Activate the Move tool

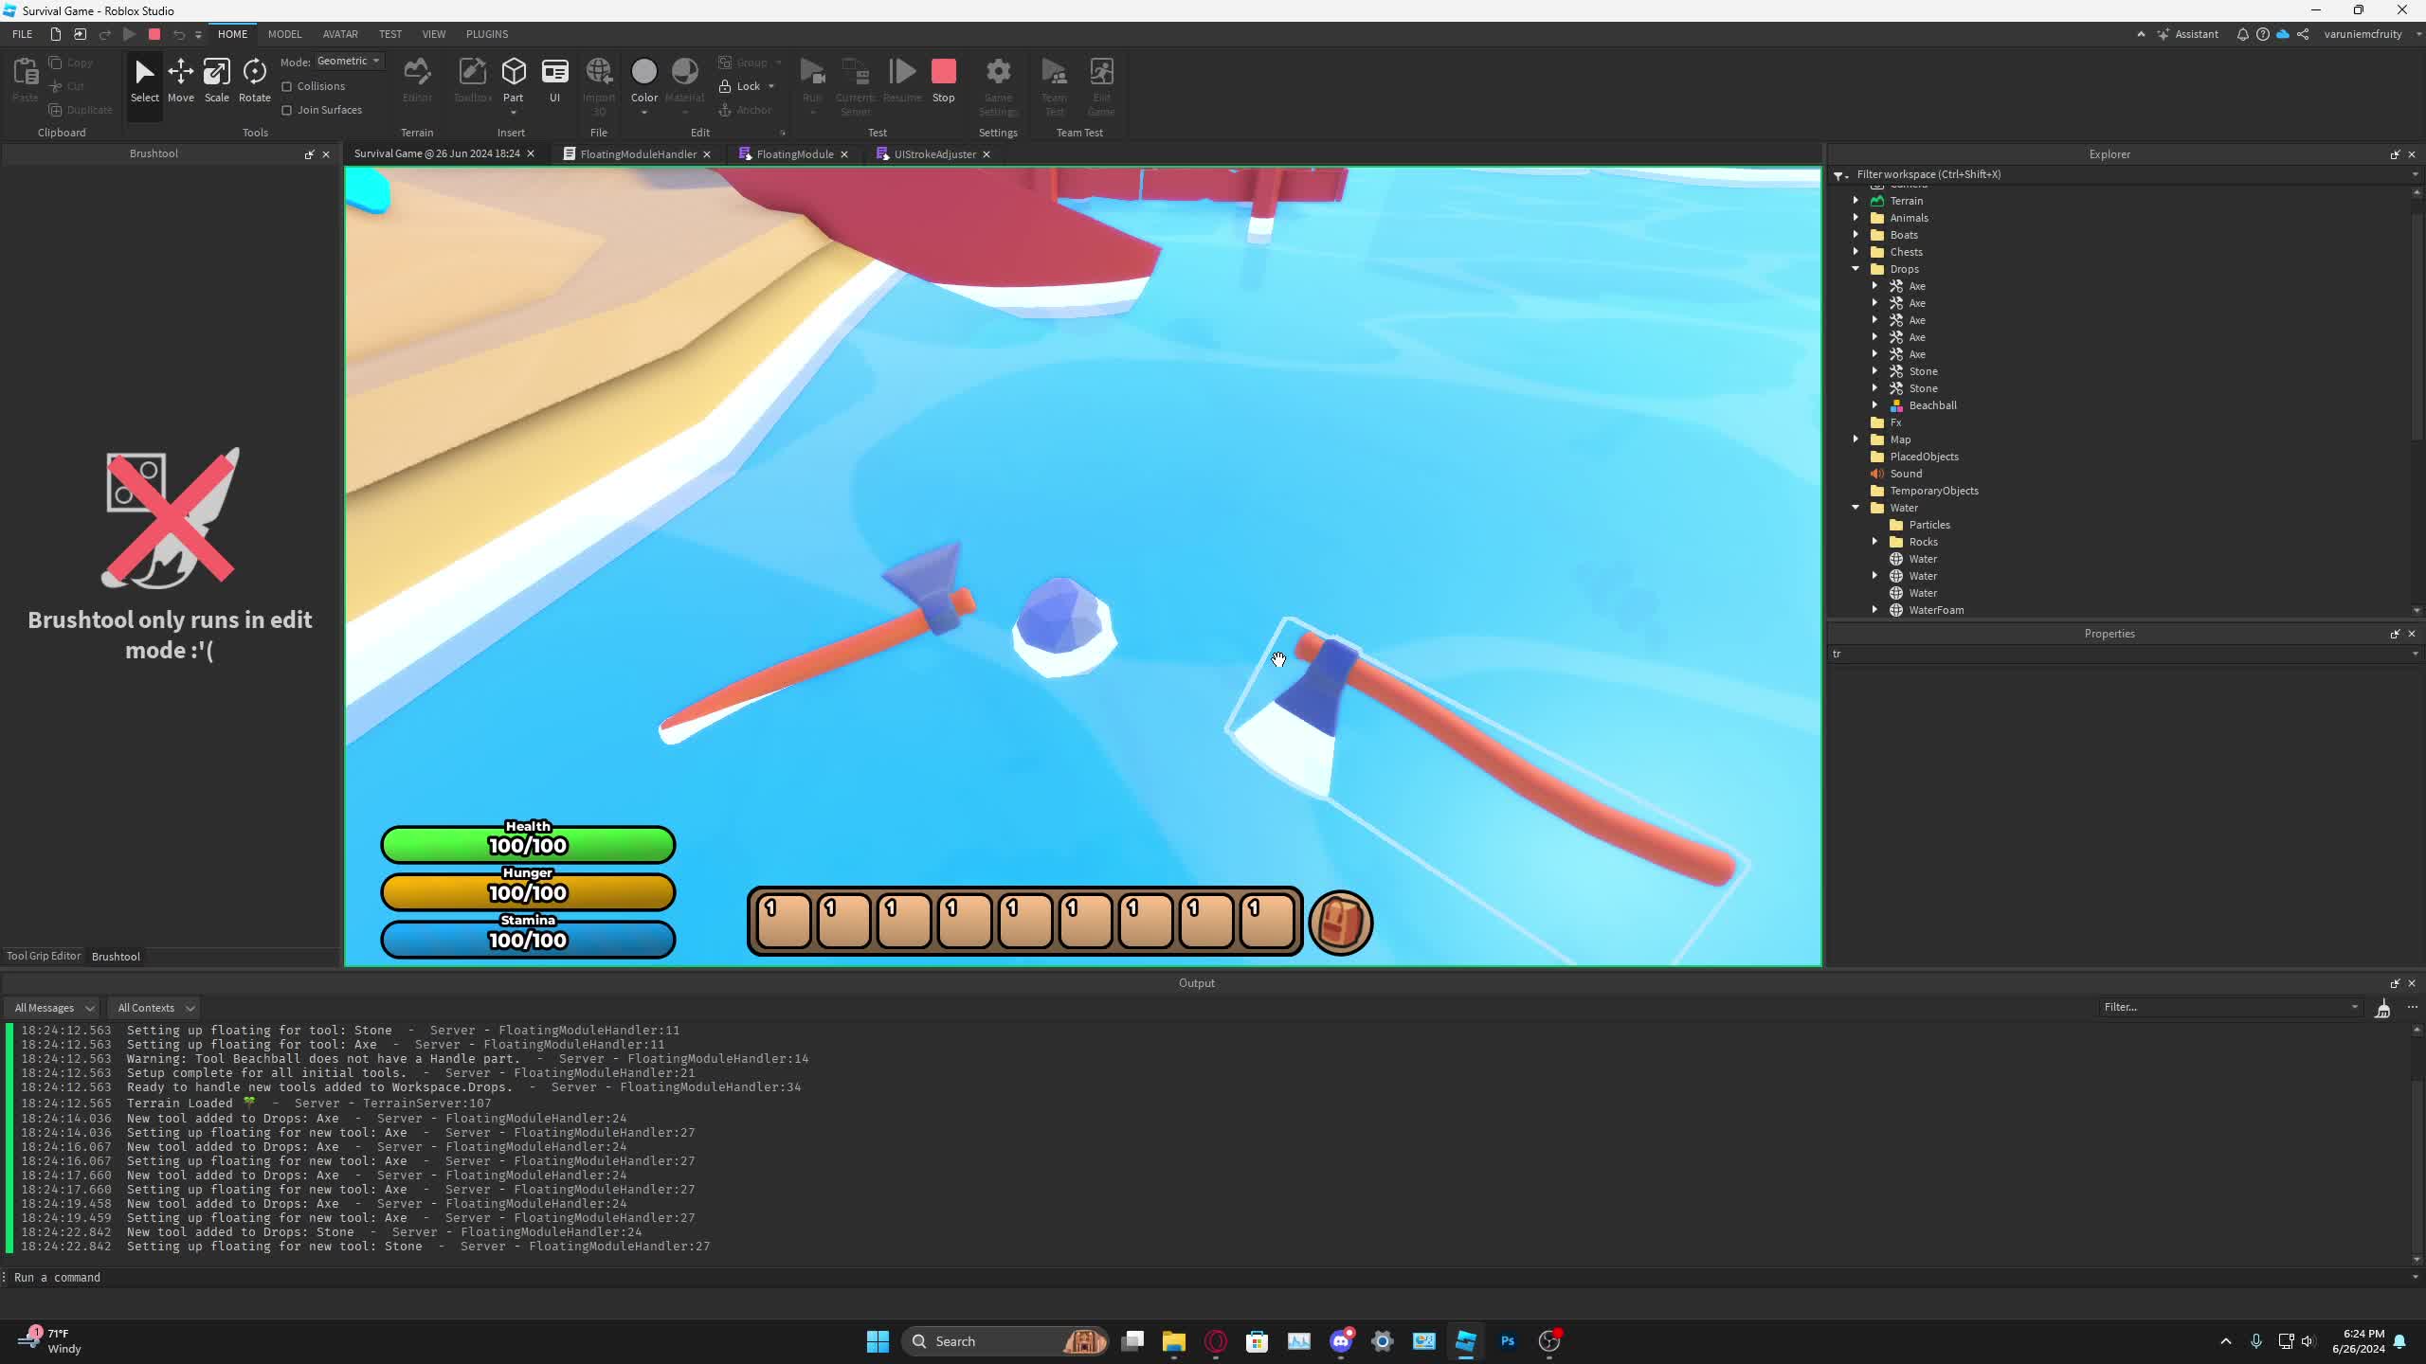coord(180,81)
